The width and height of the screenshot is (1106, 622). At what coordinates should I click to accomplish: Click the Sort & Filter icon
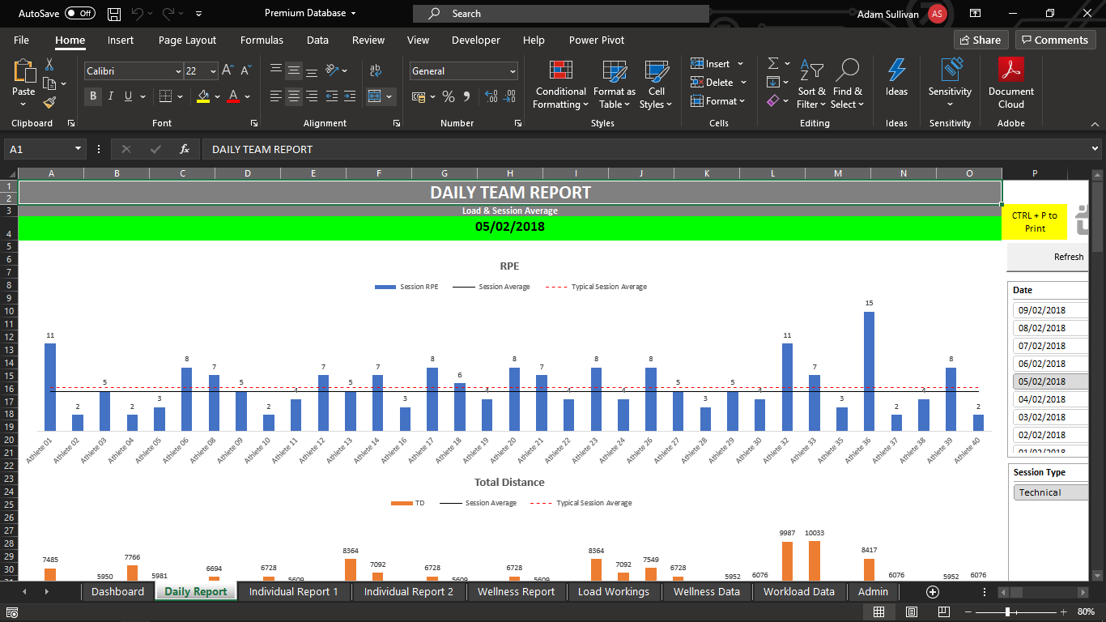tap(811, 71)
